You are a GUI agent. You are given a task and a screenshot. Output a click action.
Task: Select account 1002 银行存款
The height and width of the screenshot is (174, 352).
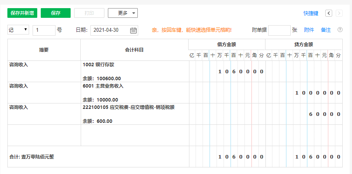pos(99,65)
